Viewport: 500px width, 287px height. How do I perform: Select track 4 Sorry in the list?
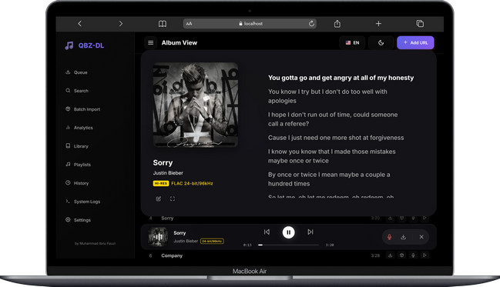(167, 219)
